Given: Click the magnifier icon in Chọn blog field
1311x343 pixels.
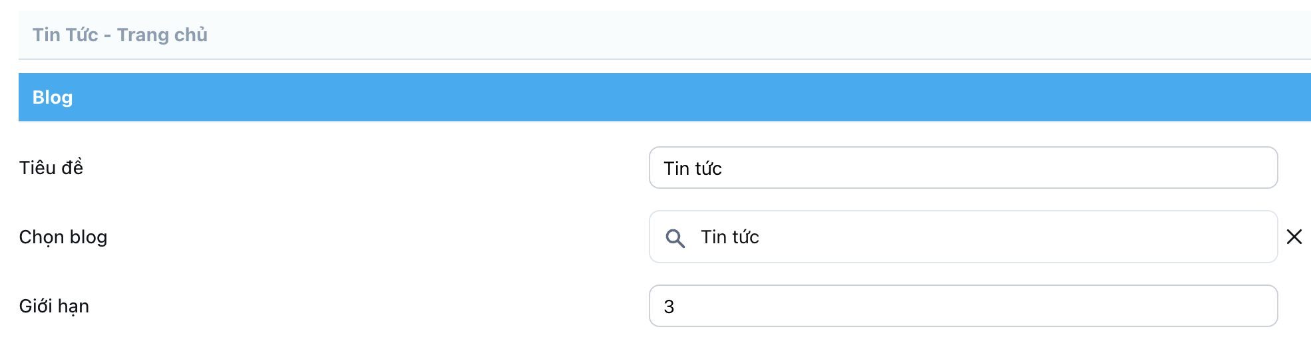Looking at the screenshot, I should tap(675, 238).
